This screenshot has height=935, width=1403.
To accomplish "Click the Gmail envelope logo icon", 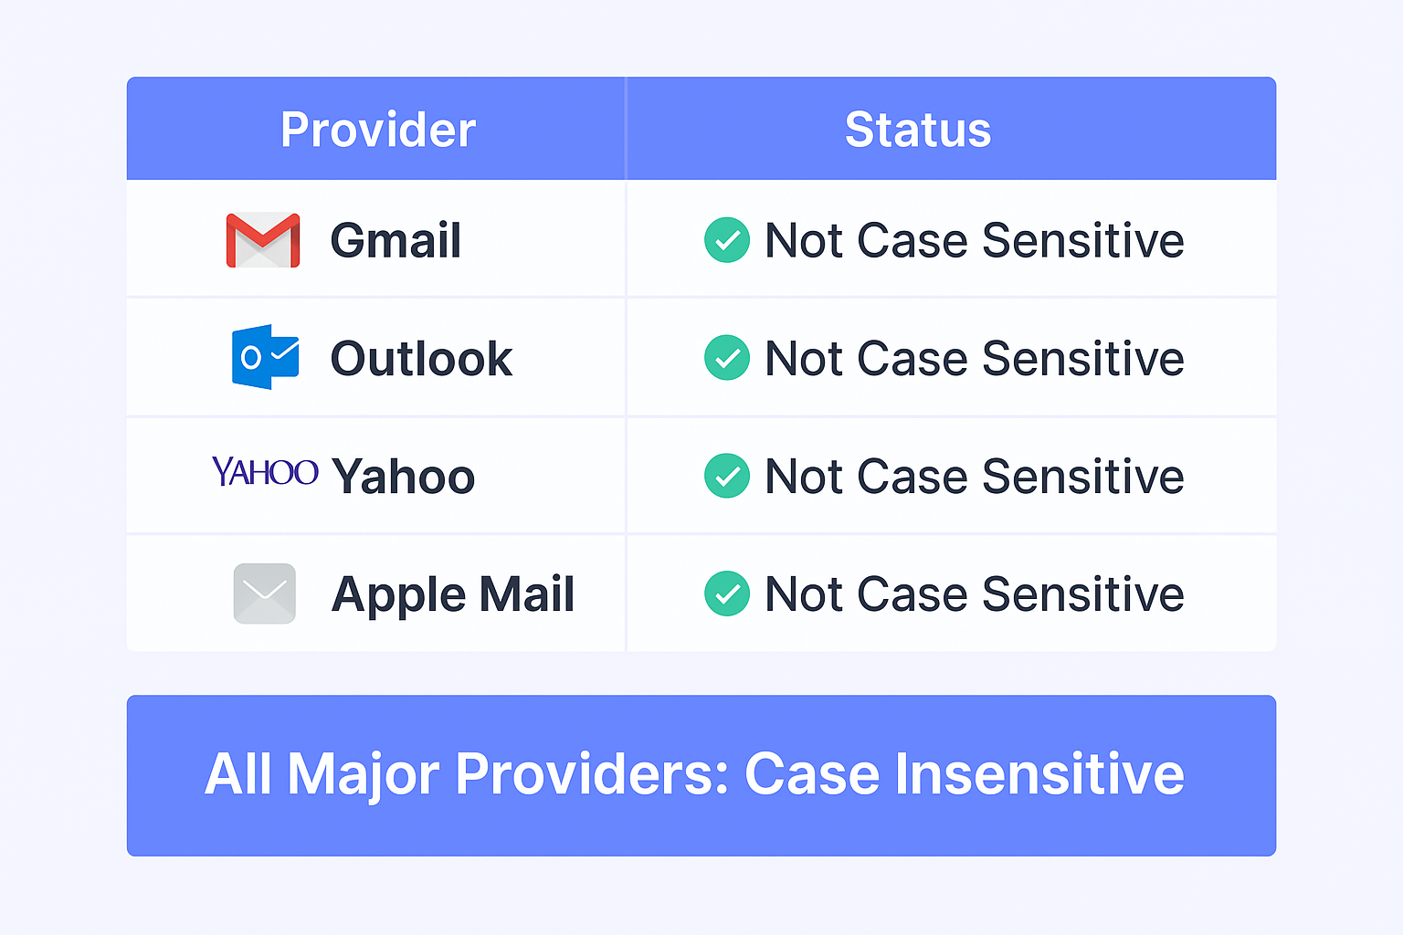I will (263, 240).
